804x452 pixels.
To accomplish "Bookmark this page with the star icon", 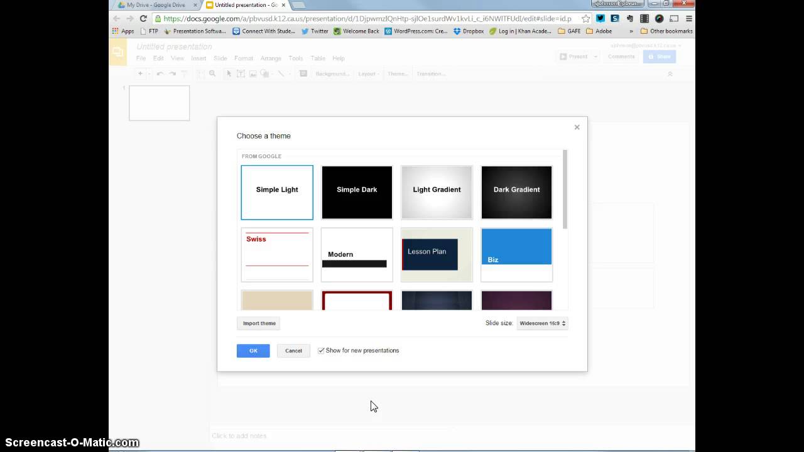I will coord(585,19).
